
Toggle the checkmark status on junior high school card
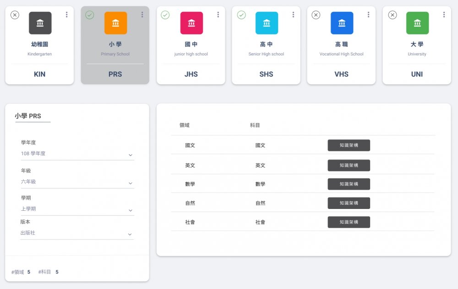pos(165,15)
